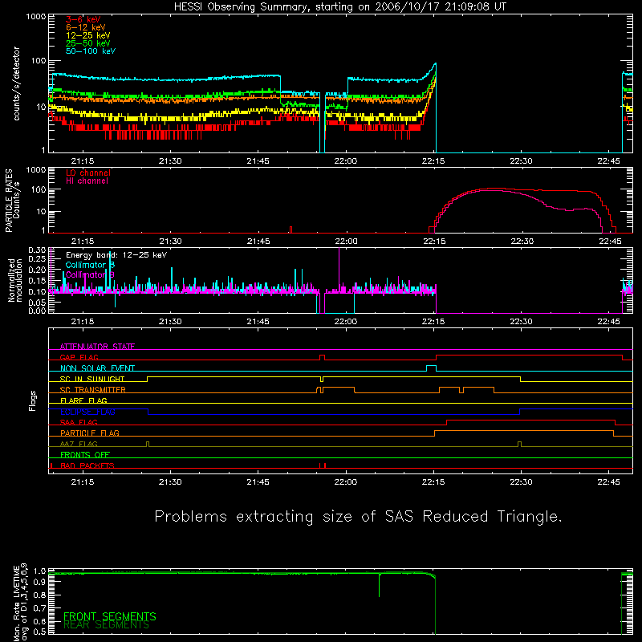
Task: Click the 'PARTICLE RATES' axis title
Action: tap(9, 201)
